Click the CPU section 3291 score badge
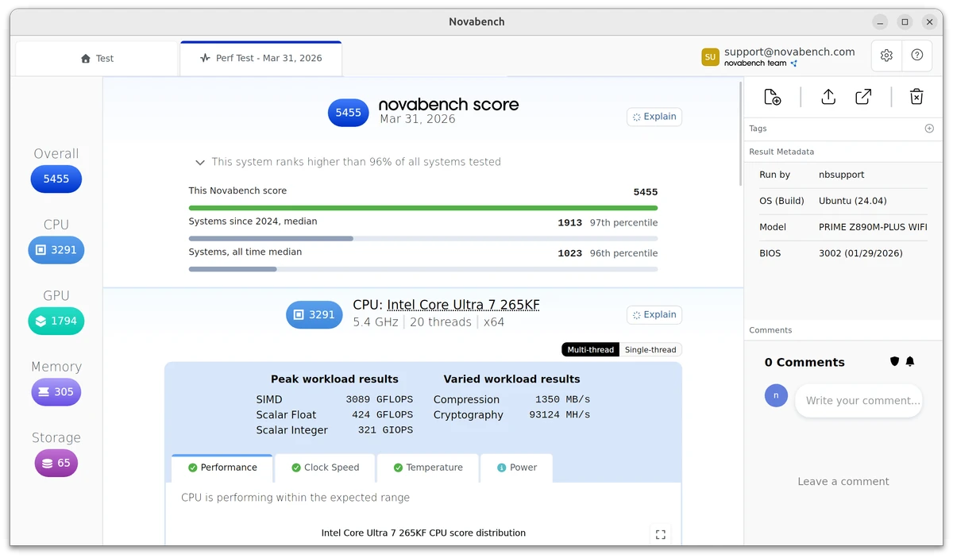Viewport: 953px width, 558px height. point(314,315)
